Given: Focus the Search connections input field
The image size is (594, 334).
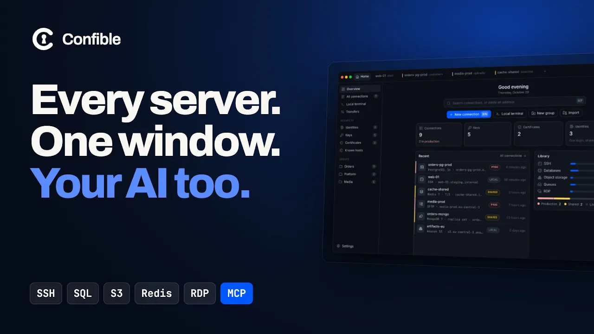Looking at the screenshot, I should (x=514, y=102).
